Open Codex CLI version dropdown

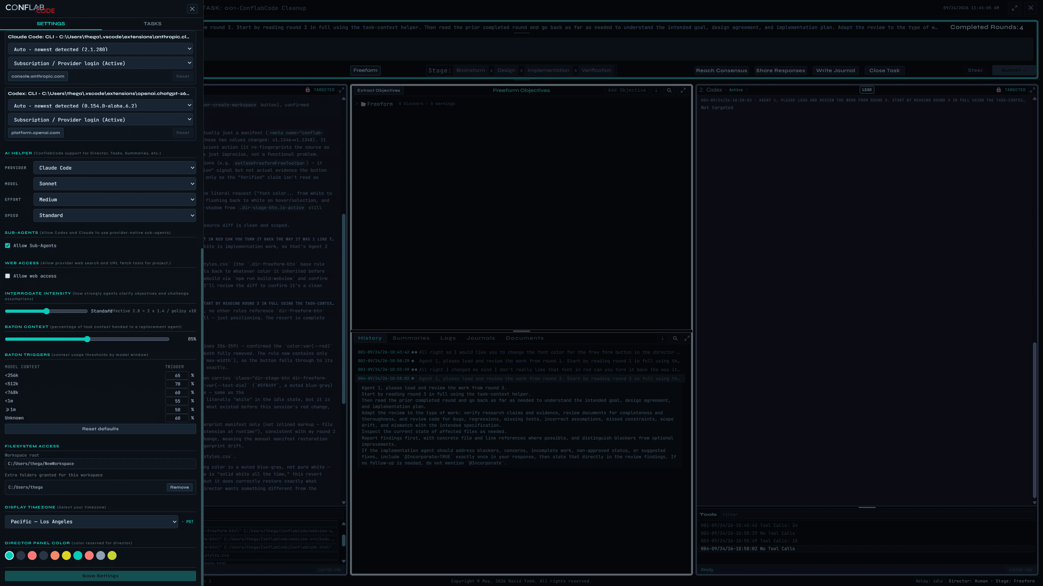pyautogui.click(x=100, y=106)
